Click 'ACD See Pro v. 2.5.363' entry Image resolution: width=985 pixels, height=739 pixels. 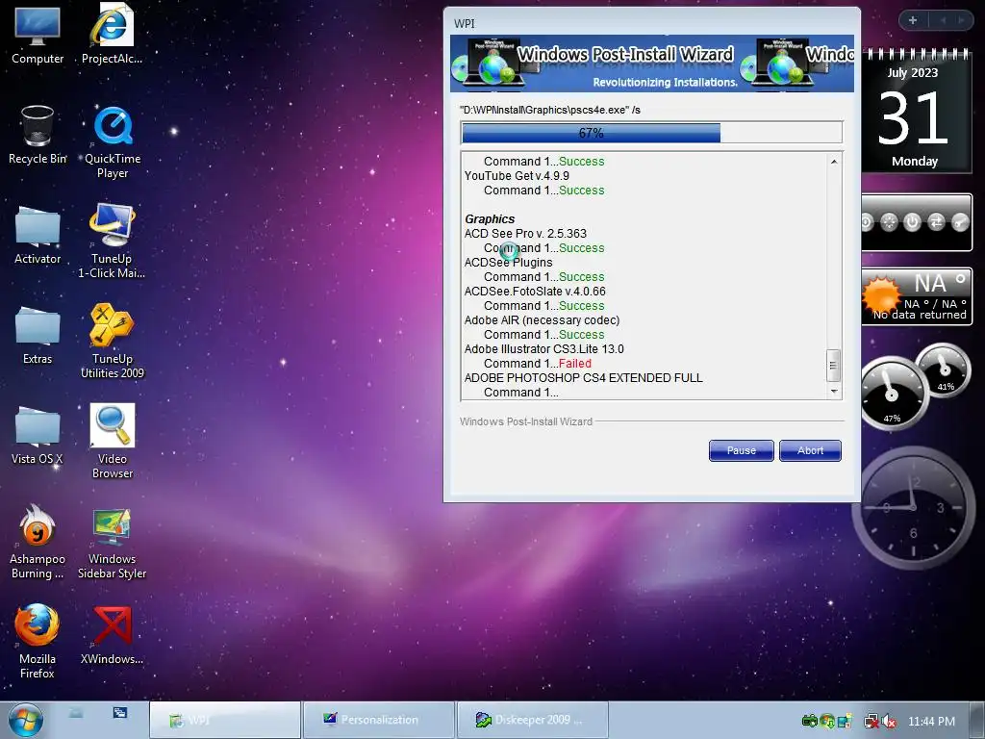coord(525,233)
